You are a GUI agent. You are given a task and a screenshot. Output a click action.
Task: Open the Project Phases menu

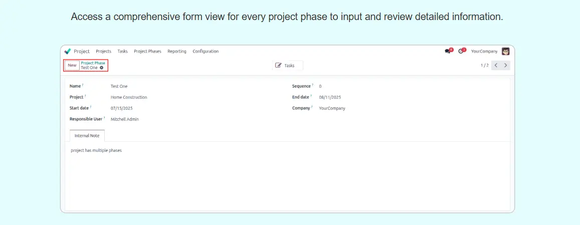[147, 51]
